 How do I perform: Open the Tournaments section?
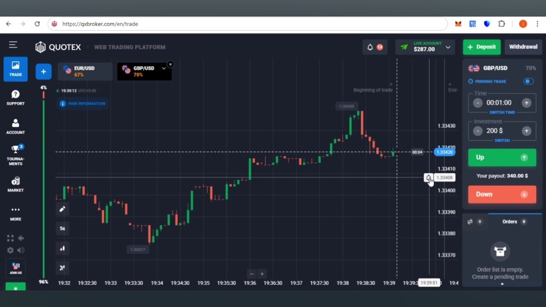coord(15,155)
